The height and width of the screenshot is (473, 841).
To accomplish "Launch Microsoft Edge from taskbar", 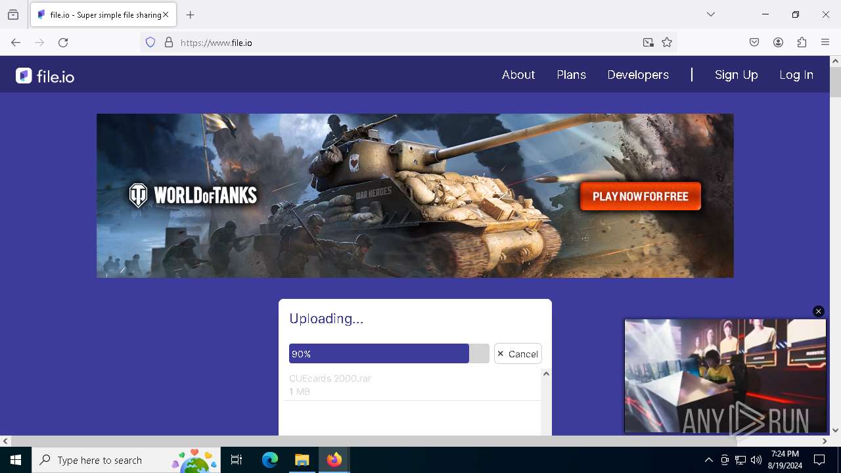I will point(270,460).
